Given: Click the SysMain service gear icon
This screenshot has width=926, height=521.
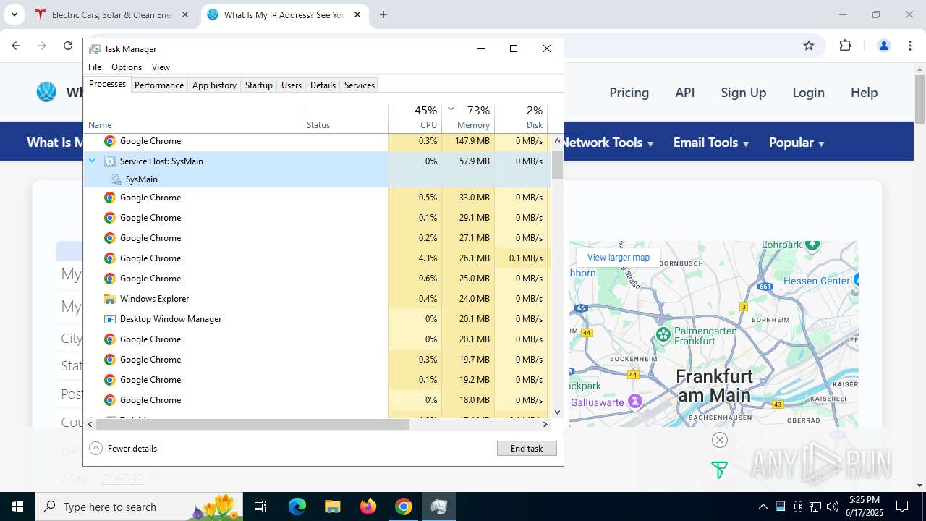Looking at the screenshot, I should tap(116, 179).
